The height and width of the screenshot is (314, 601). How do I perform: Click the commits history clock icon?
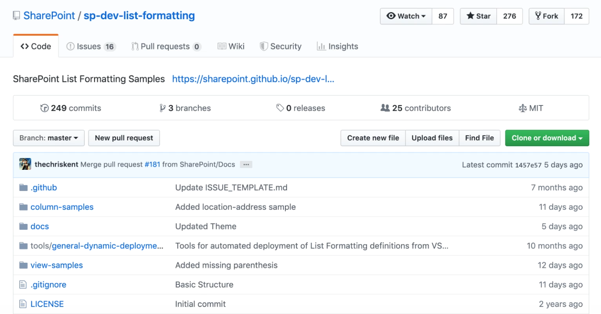click(x=44, y=108)
